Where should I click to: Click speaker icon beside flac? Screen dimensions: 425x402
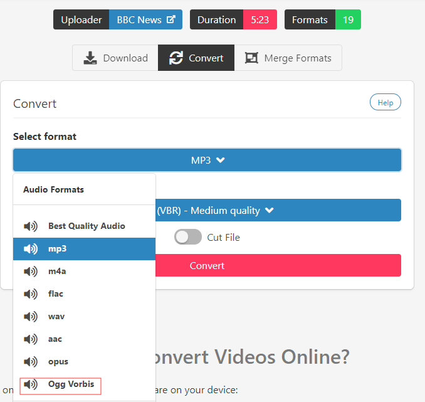pos(31,294)
